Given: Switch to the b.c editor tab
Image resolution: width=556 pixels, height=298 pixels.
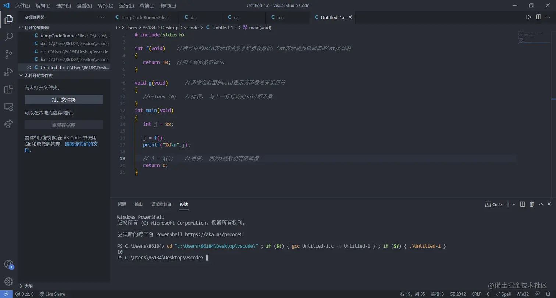Looking at the screenshot, I should [x=288, y=17].
